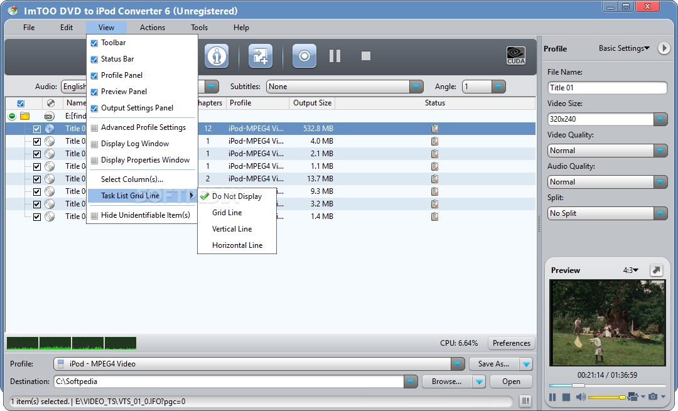Click the Save As... button
Image resolution: width=678 pixels, height=411 pixels.
pyautogui.click(x=493, y=364)
